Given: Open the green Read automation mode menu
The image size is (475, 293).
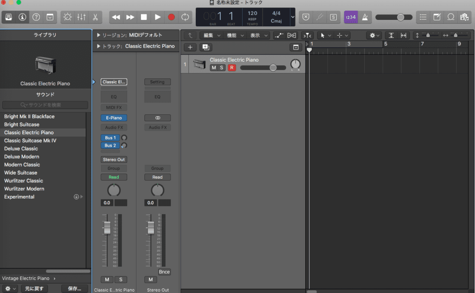Looking at the screenshot, I should click(114, 177).
